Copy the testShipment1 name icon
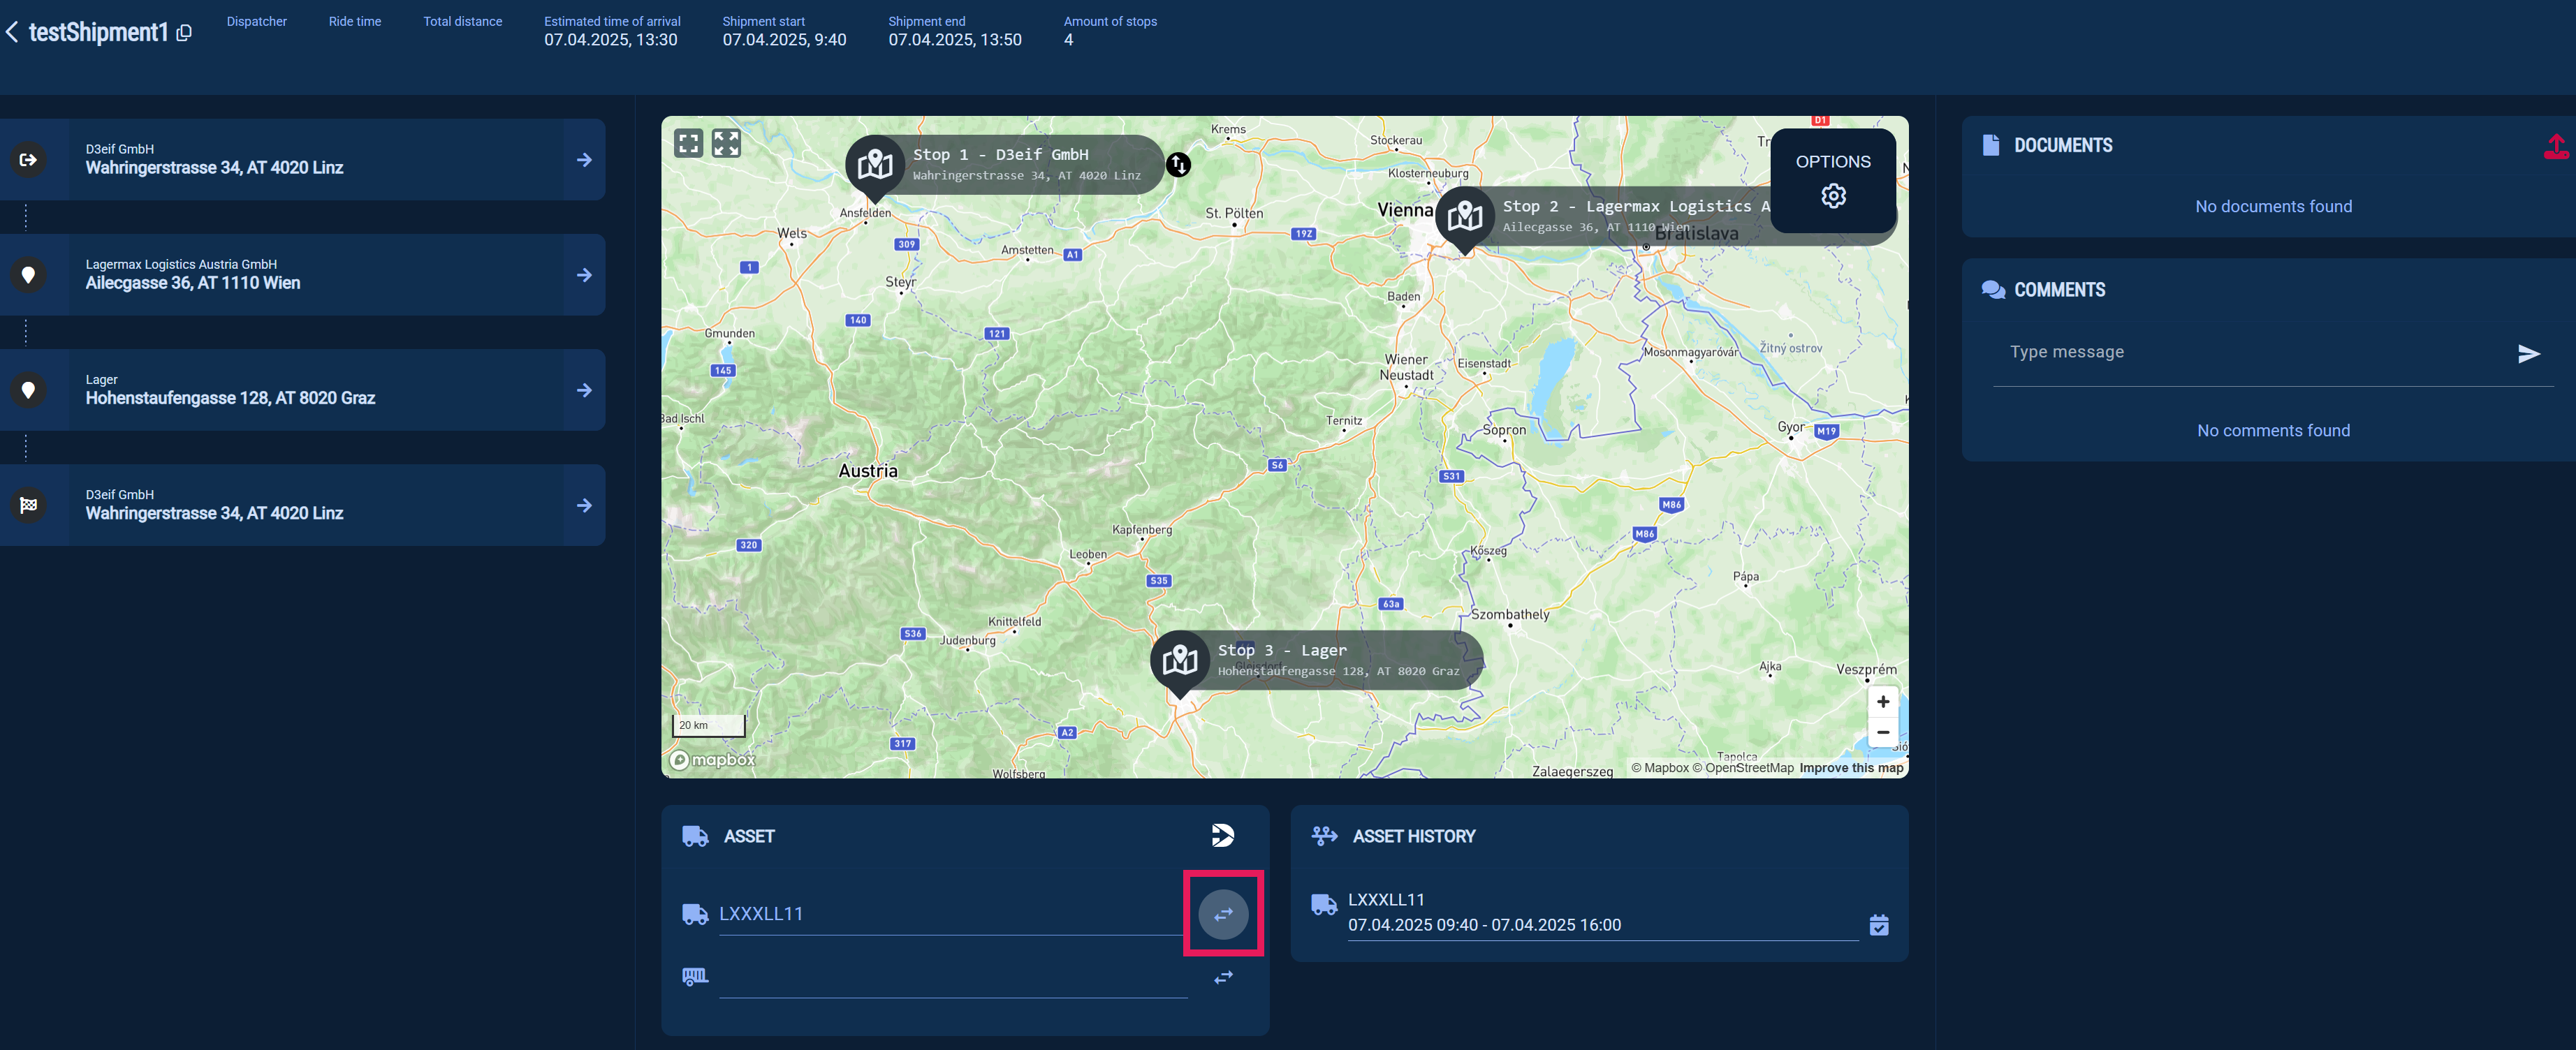 click(x=184, y=33)
